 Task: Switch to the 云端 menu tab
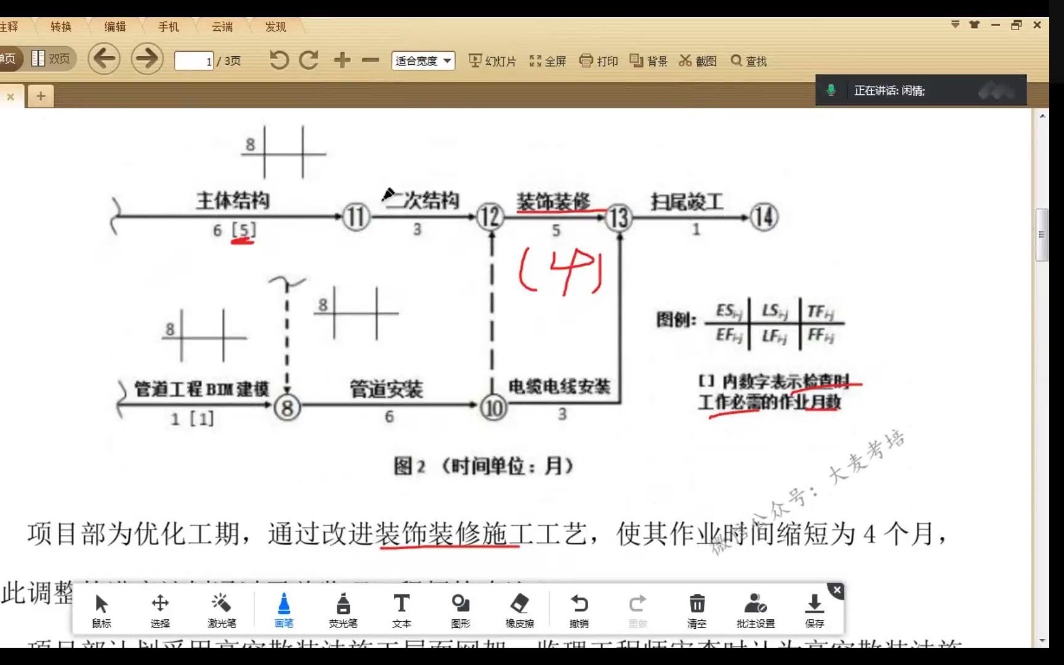pos(220,26)
